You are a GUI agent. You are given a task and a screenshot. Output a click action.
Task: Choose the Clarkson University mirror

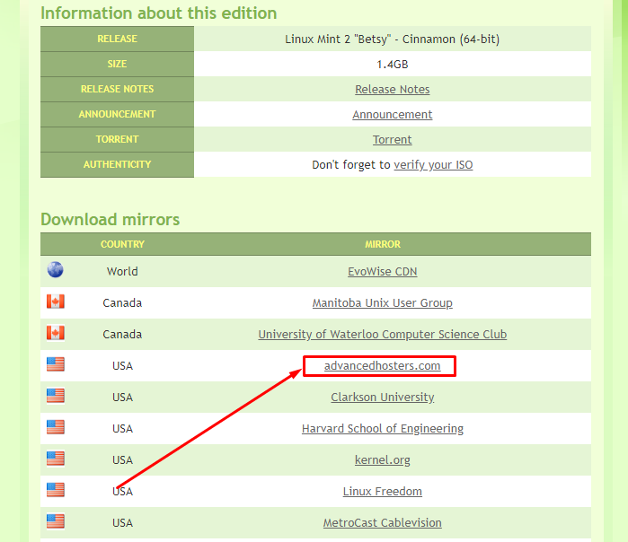tap(382, 398)
